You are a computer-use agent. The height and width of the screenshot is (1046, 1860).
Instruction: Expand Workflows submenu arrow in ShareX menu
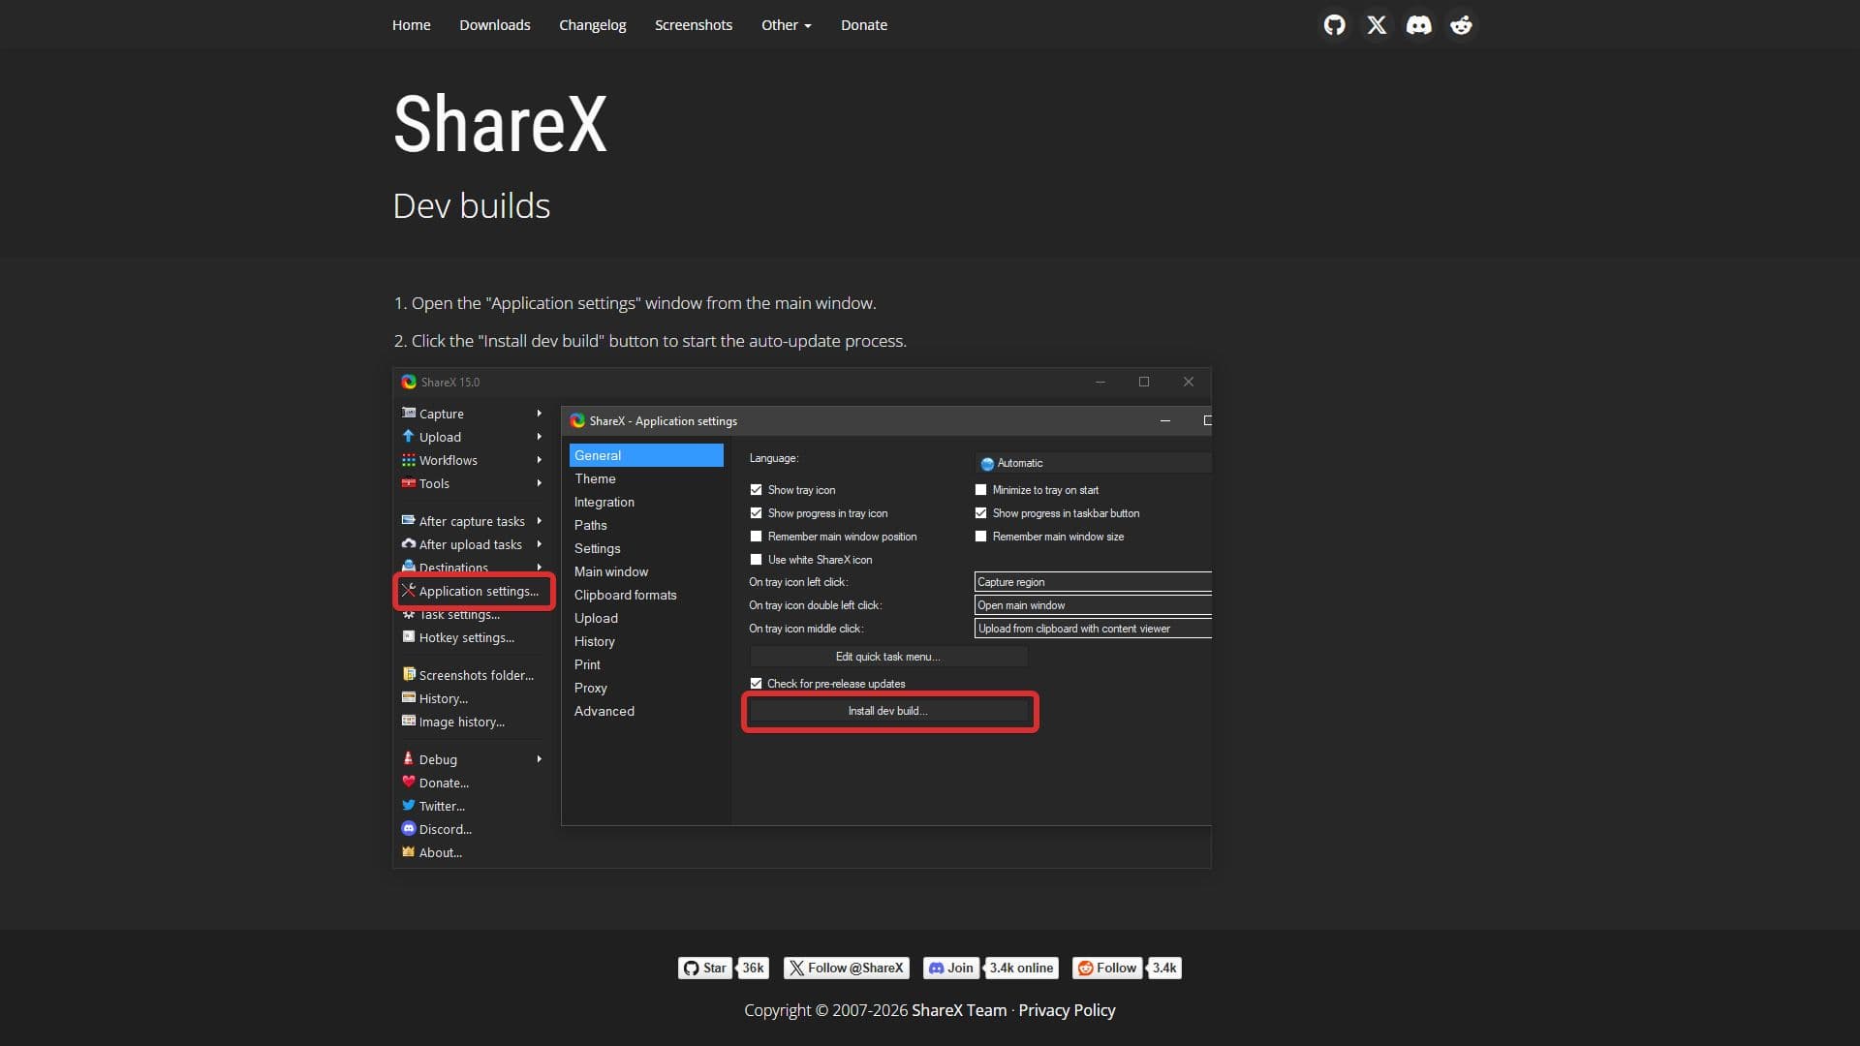click(539, 460)
